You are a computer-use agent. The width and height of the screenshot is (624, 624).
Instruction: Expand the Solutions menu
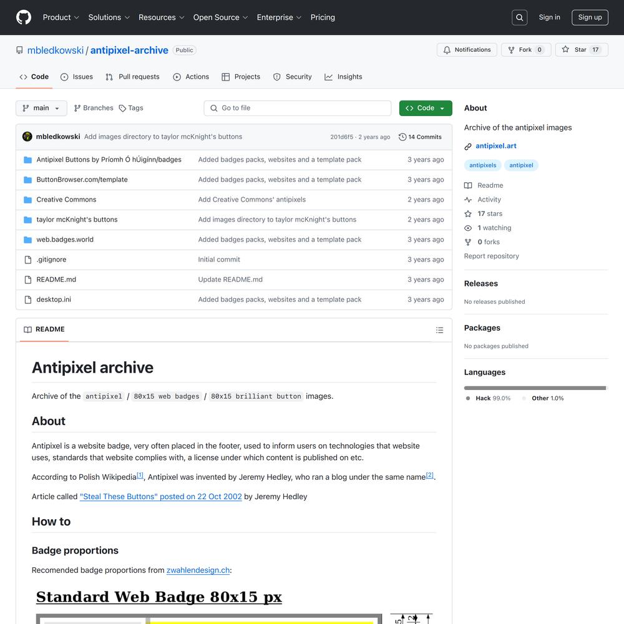pyautogui.click(x=109, y=17)
